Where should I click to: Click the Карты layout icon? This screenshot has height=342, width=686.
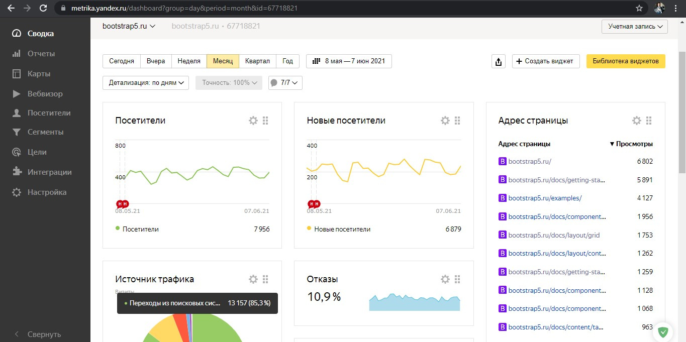click(x=17, y=74)
